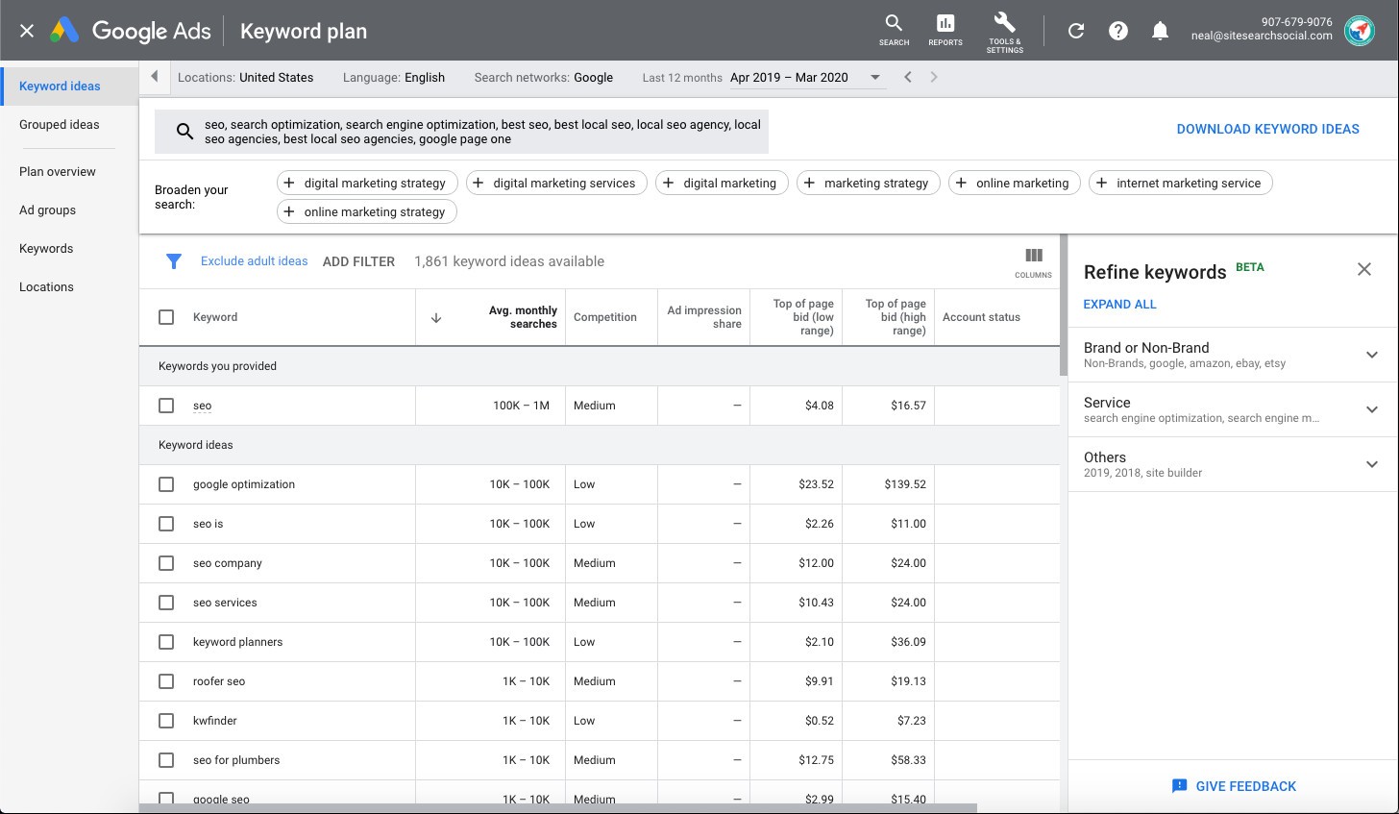Check the 'seo is' row

[166, 524]
